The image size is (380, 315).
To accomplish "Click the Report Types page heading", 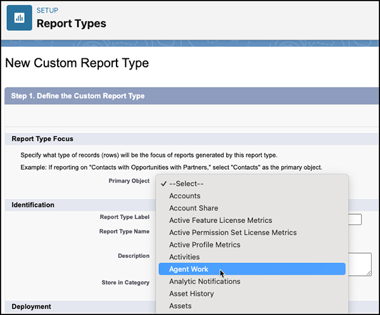I will [x=72, y=23].
